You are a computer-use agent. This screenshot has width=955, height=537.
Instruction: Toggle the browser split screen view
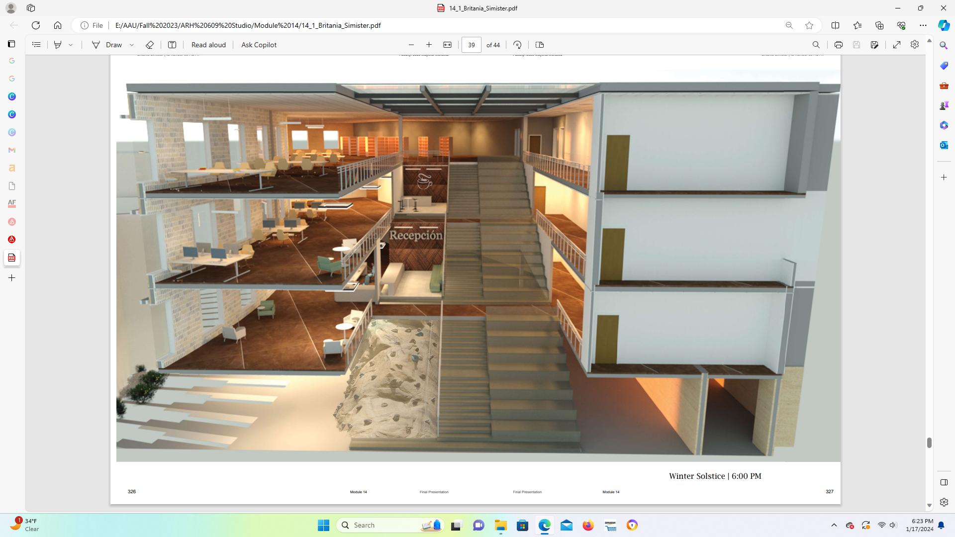(x=835, y=25)
